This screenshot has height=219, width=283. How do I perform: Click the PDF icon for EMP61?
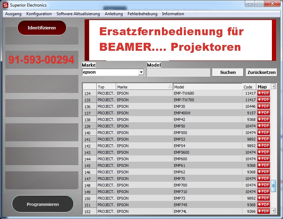(x=264, y=165)
